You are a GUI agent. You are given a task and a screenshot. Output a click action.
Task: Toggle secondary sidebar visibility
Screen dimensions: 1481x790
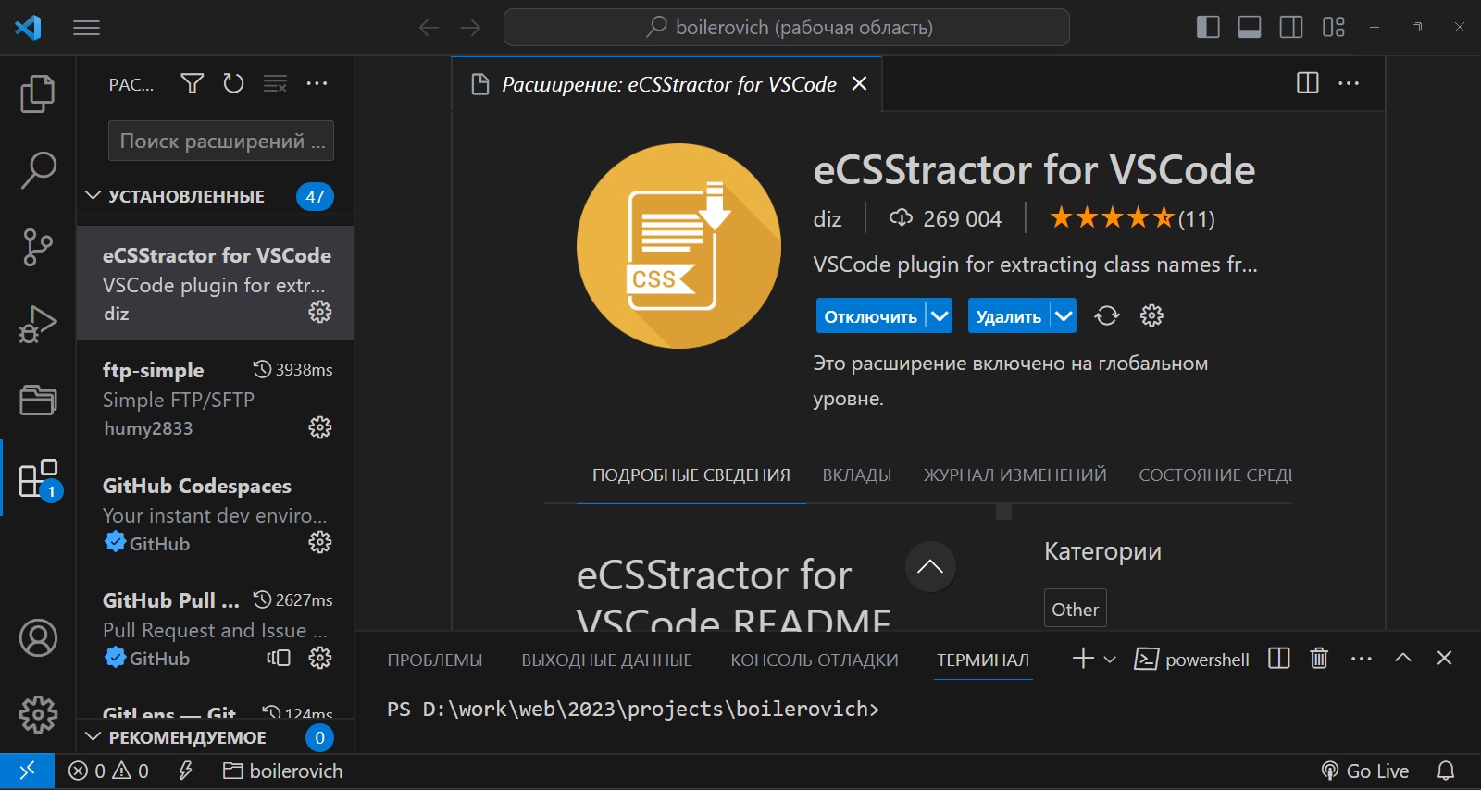click(x=1291, y=28)
